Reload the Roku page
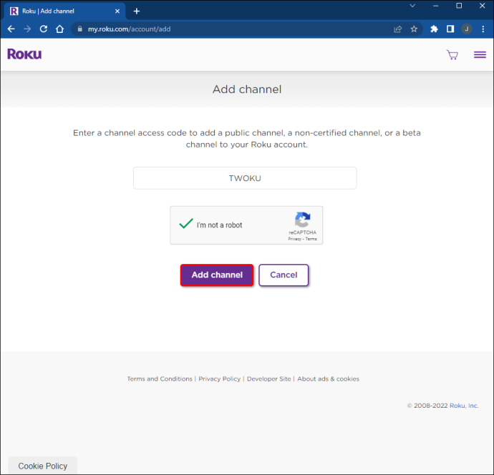This screenshot has height=475, width=494. pyautogui.click(x=44, y=29)
